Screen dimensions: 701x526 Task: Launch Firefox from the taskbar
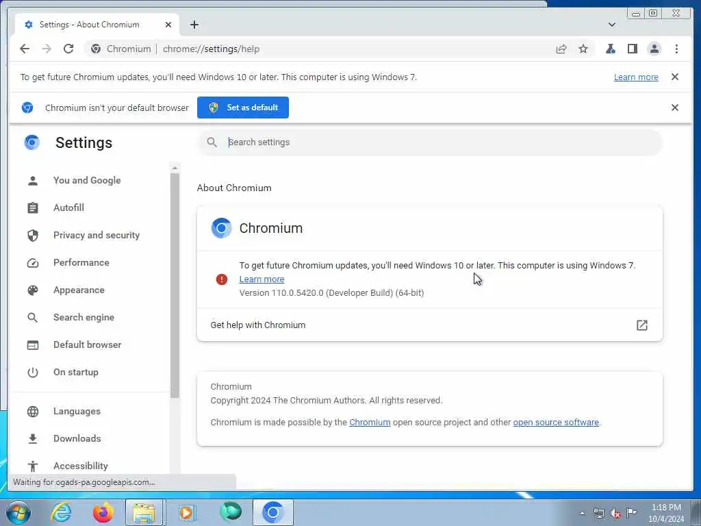(x=103, y=512)
